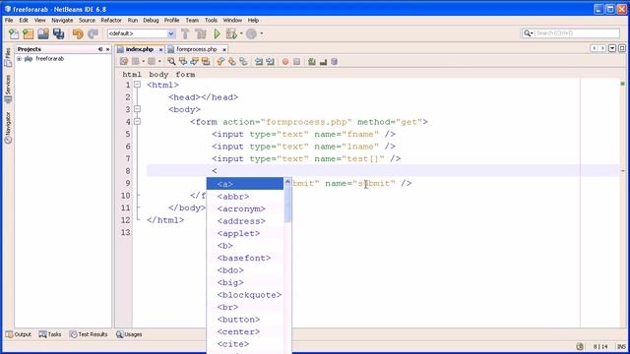Collapse the form code fold at line 4

(x=138, y=121)
